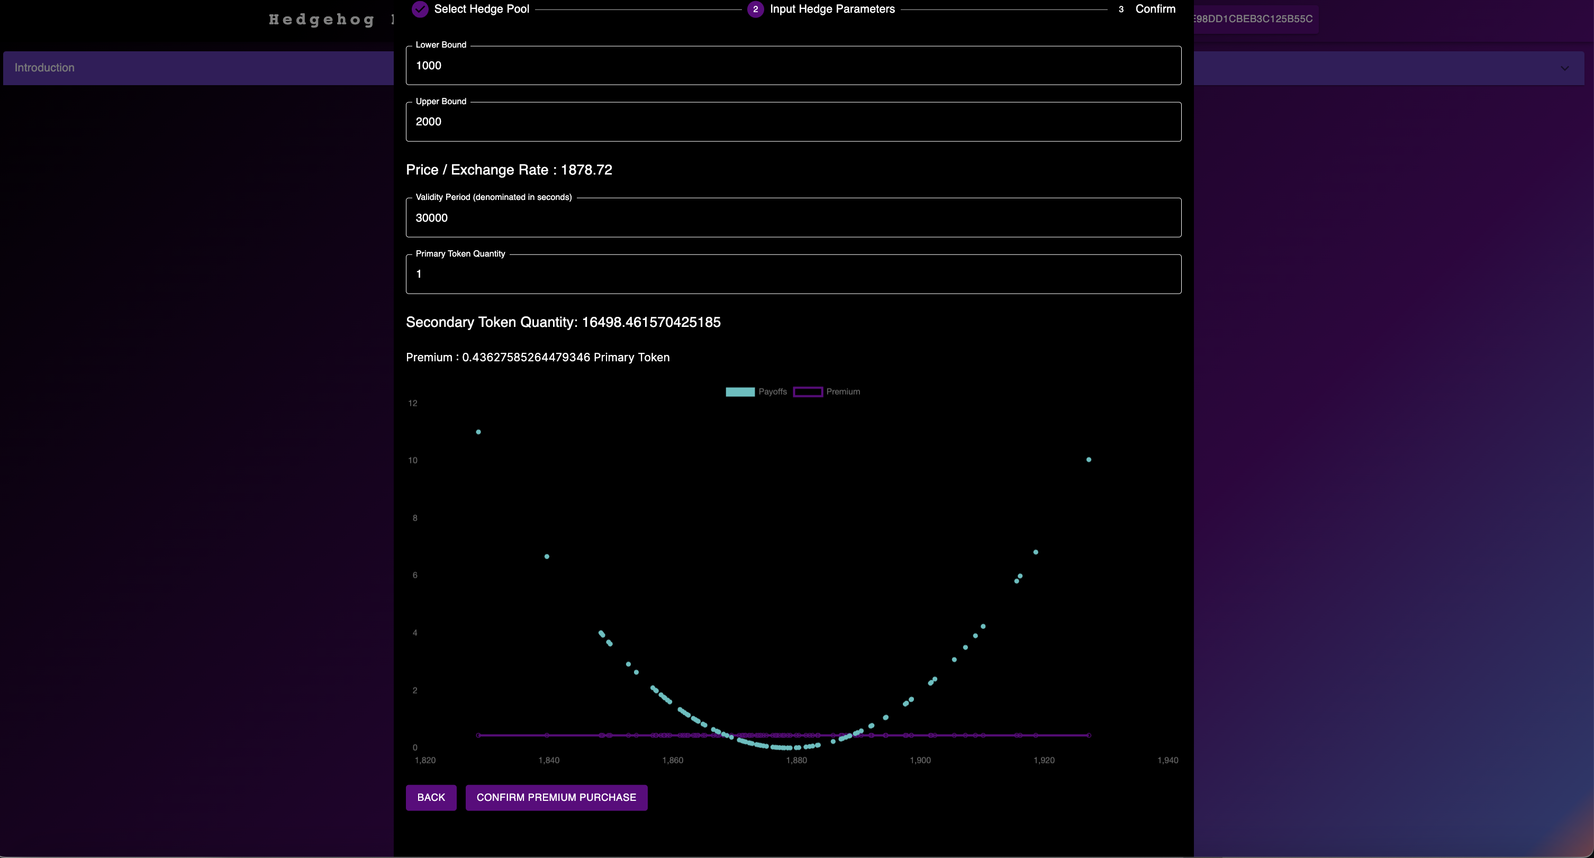Viewport: 1594px width, 858px height.
Task: Click the Select Hedge Pool checkmark icon
Action: click(x=420, y=10)
